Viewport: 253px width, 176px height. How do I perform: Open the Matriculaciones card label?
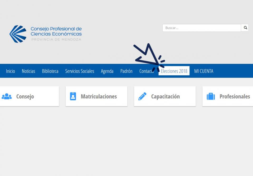99,96
